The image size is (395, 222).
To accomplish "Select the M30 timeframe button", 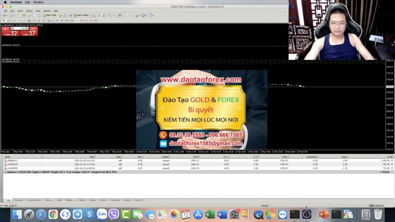I will pos(71,21).
